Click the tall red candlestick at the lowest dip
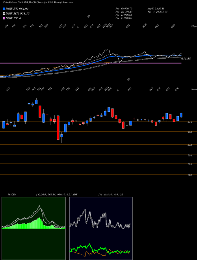Image resolution: width=197 pixels, height=260 pixels. [58, 128]
